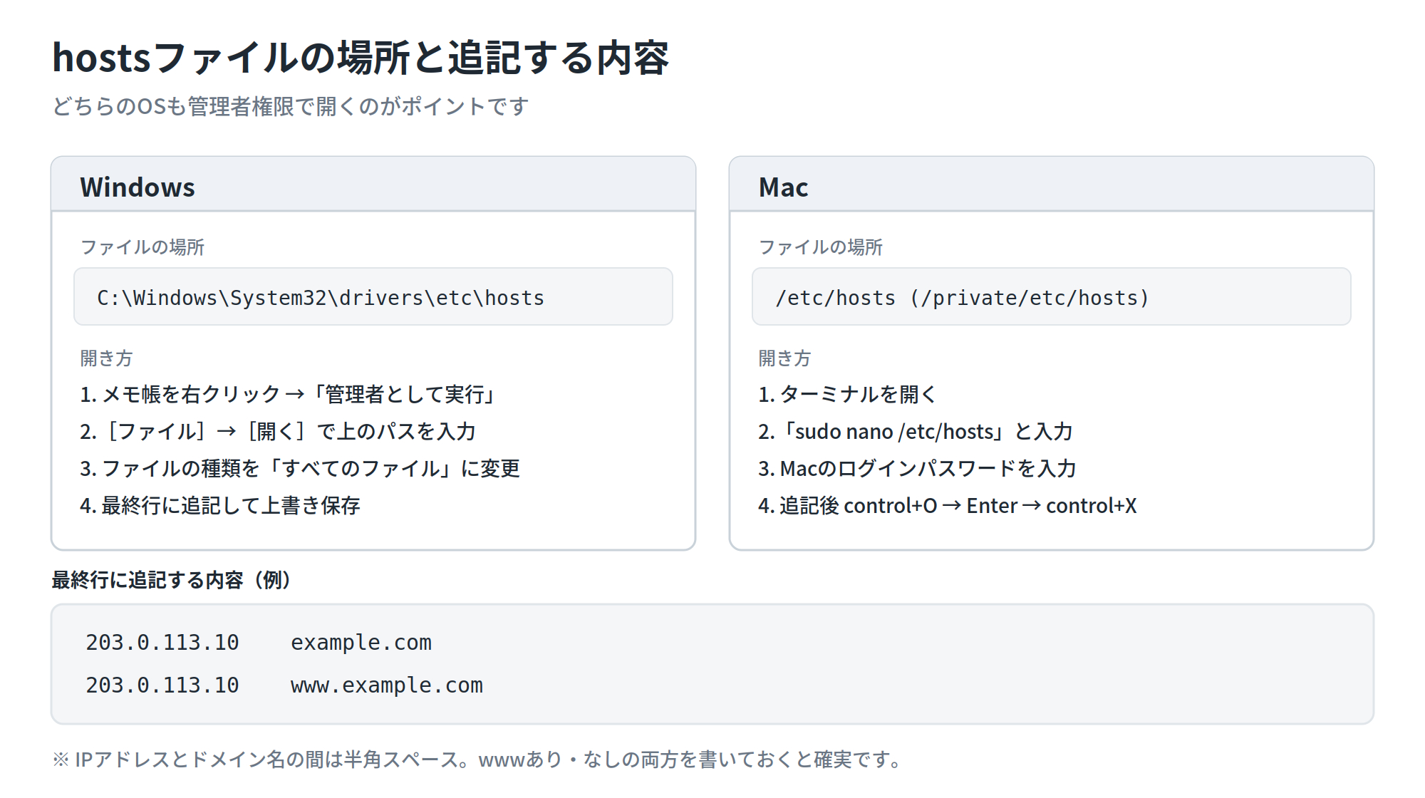Click step 3. Macのログインパスワードを入力

coord(918,468)
